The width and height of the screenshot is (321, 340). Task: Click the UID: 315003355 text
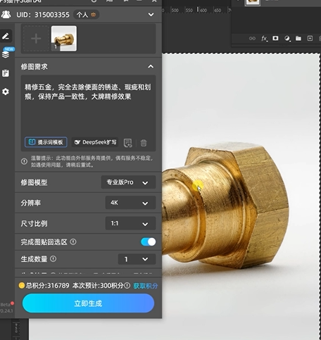[43, 15]
